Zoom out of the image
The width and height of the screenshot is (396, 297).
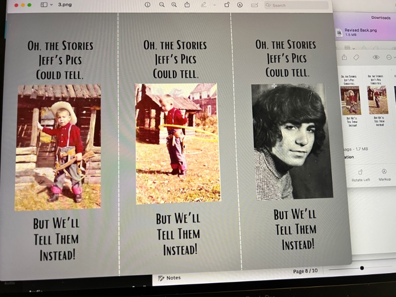click(x=162, y=5)
